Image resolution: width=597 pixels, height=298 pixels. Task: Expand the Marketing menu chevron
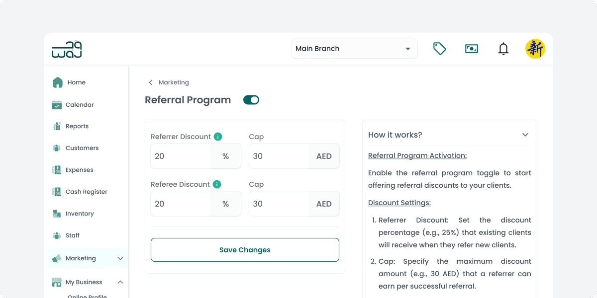click(120, 258)
